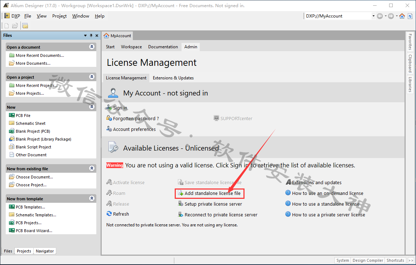Switch to the Projects panel tab
Screen dimensions: 416x265
(24, 251)
